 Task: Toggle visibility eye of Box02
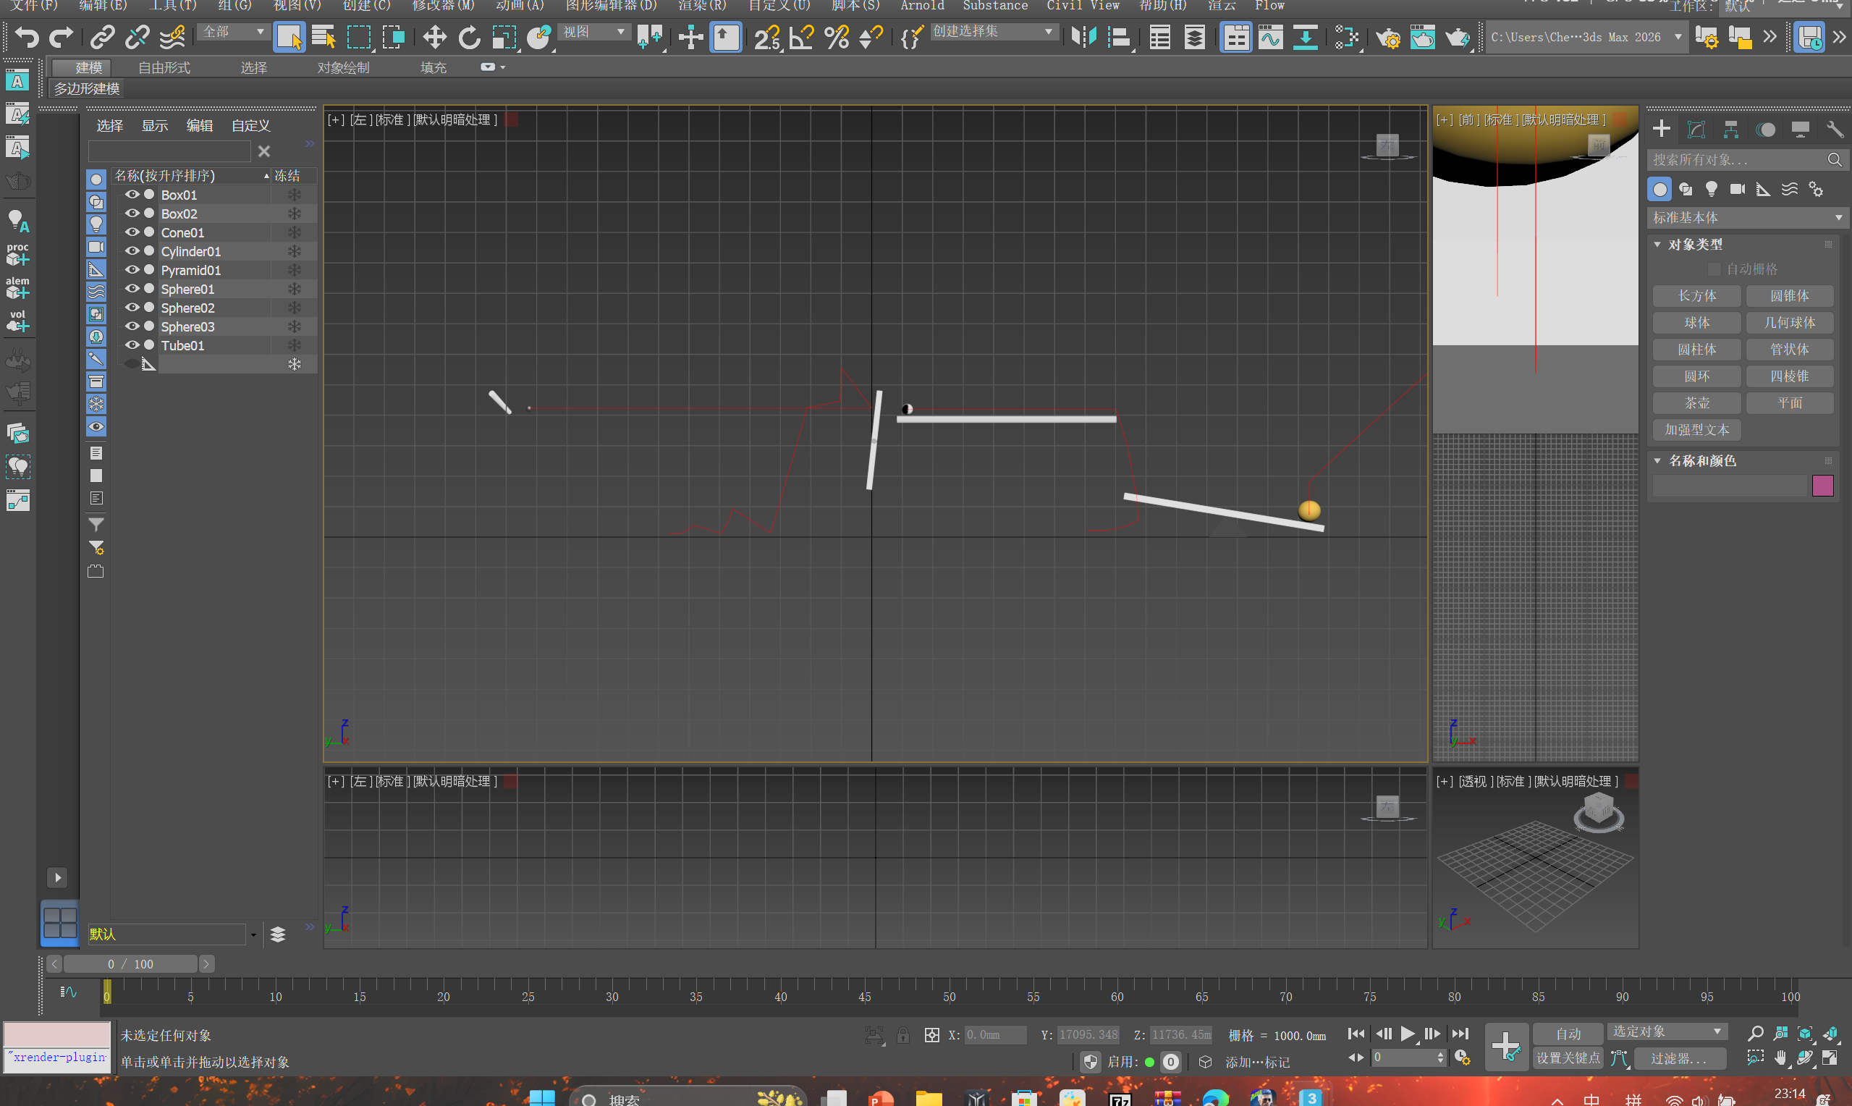tap(132, 213)
